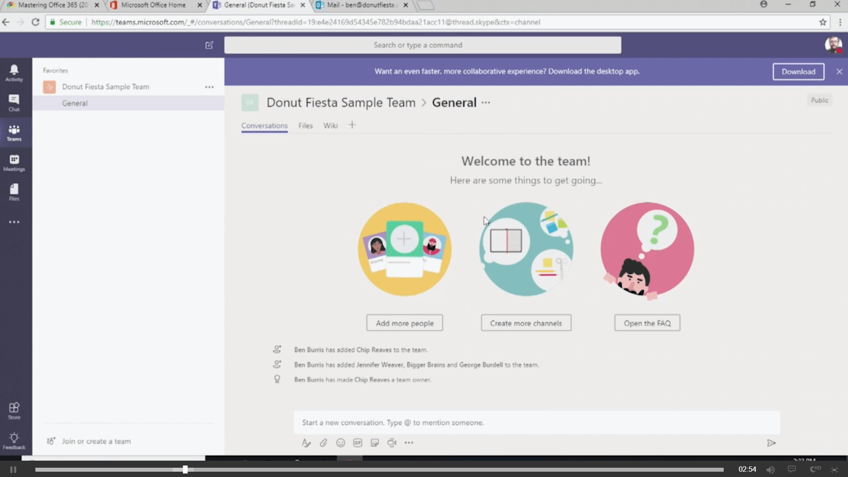Image resolution: width=848 pixels, height=477 pixels.
Task: Open the Files sidebar icon
Action: coord(14,192)
